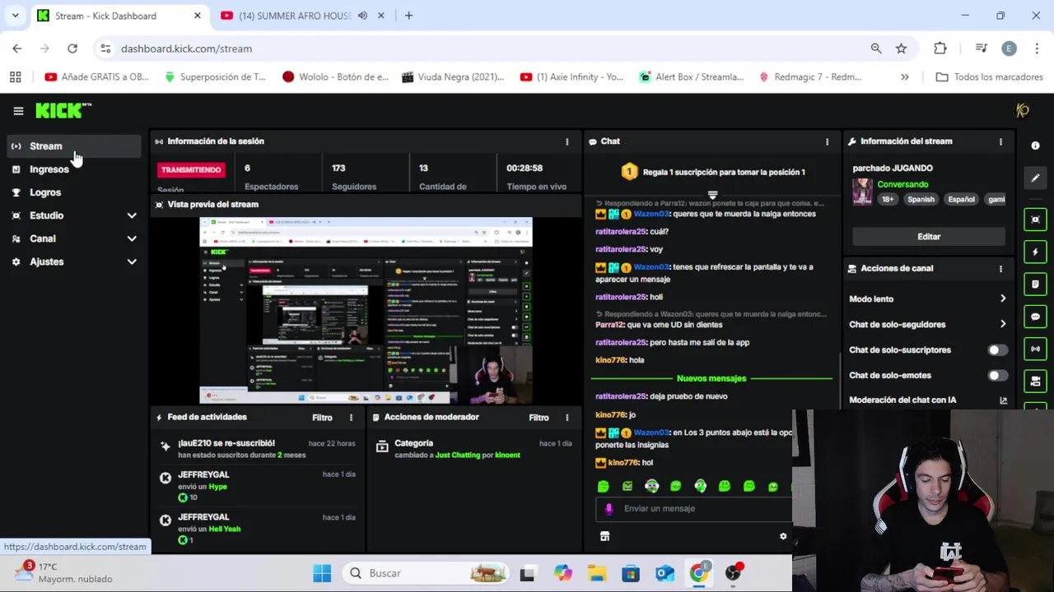
Task: Expand the Ajustes sidebar section
Action: tap(132, 261)
